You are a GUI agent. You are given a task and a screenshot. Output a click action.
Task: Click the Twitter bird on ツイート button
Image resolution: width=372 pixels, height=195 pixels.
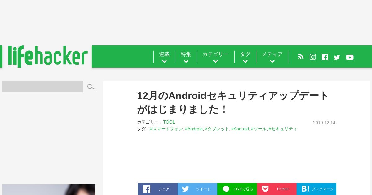(186, 189)
